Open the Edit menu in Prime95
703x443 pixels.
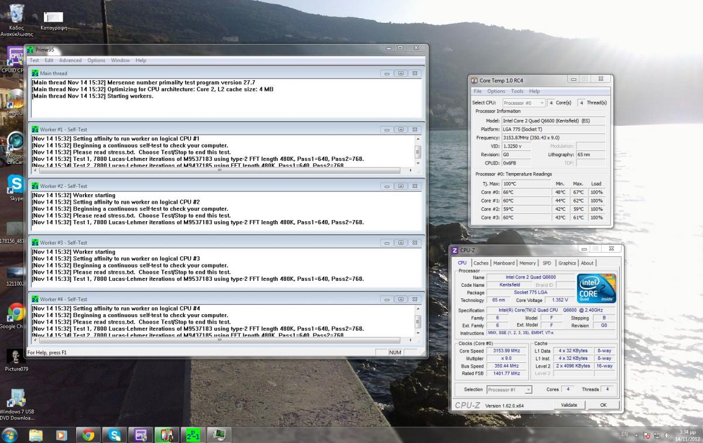[x=49, y=60]
